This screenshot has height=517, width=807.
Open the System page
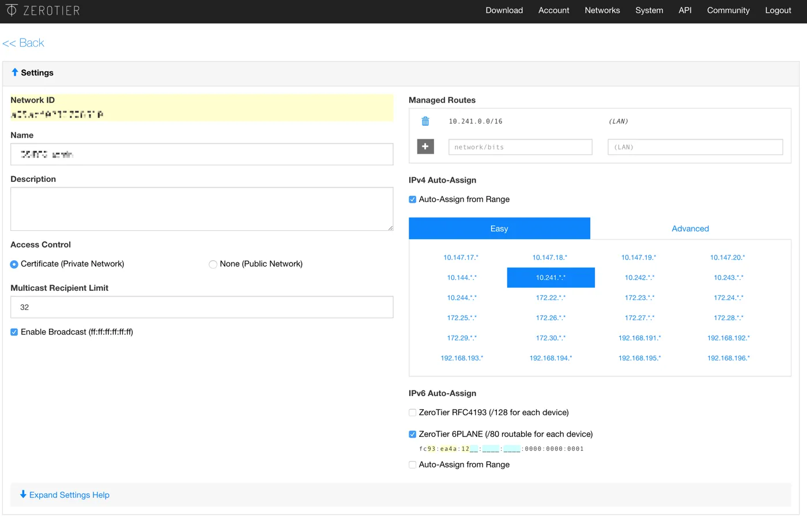tap(649, 10)
